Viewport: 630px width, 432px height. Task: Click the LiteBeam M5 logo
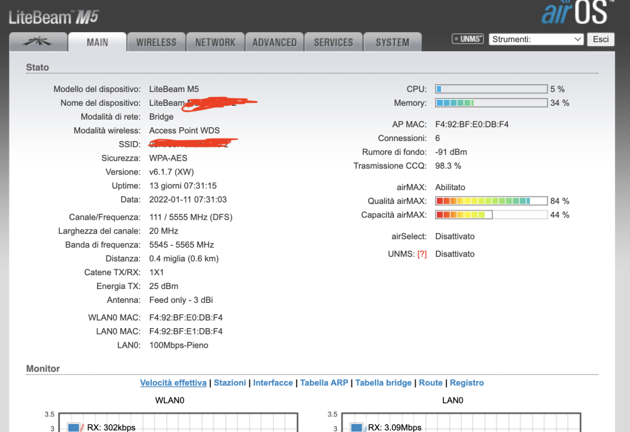pos(54,17)
